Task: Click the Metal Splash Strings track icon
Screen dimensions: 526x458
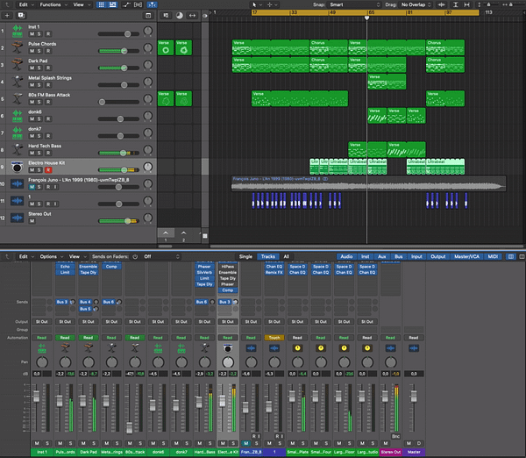Action: click(18, 81)
